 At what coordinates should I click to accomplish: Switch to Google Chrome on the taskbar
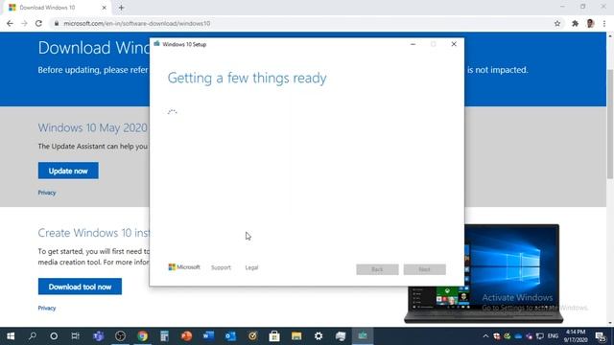(x=143, y=336)
